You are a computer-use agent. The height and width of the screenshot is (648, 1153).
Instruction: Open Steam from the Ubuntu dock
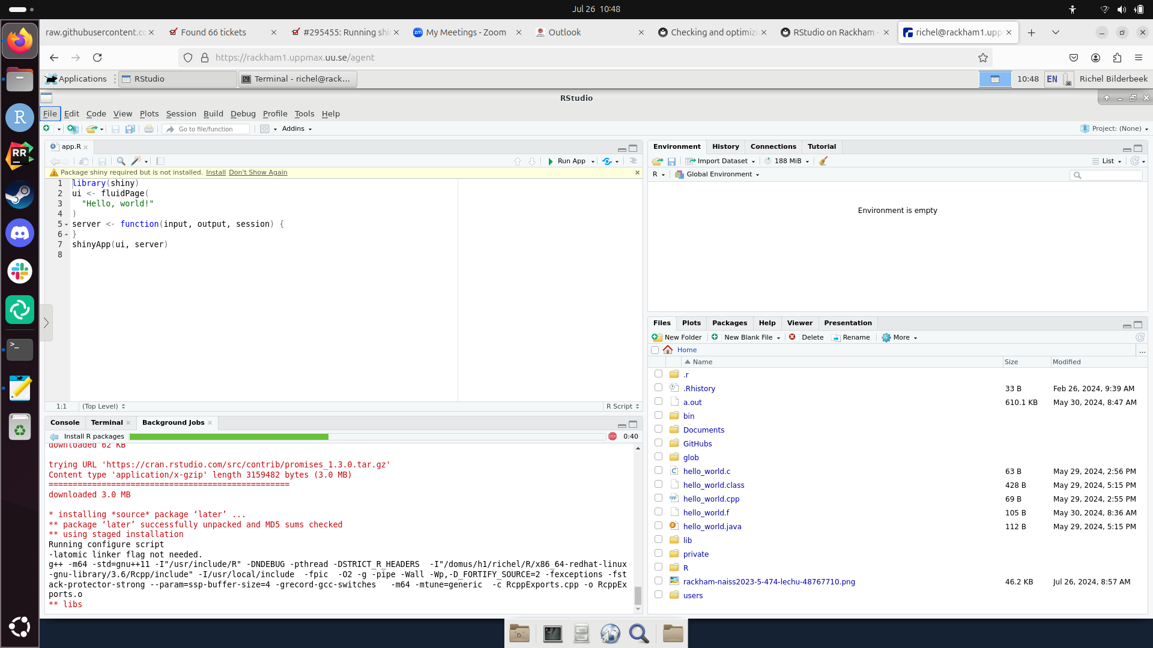click(20, 194)
